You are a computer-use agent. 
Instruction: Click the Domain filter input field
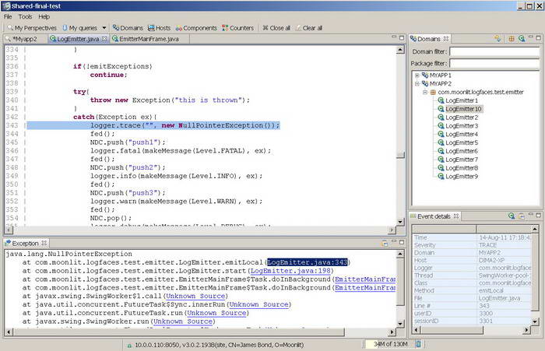click(493, 52)
